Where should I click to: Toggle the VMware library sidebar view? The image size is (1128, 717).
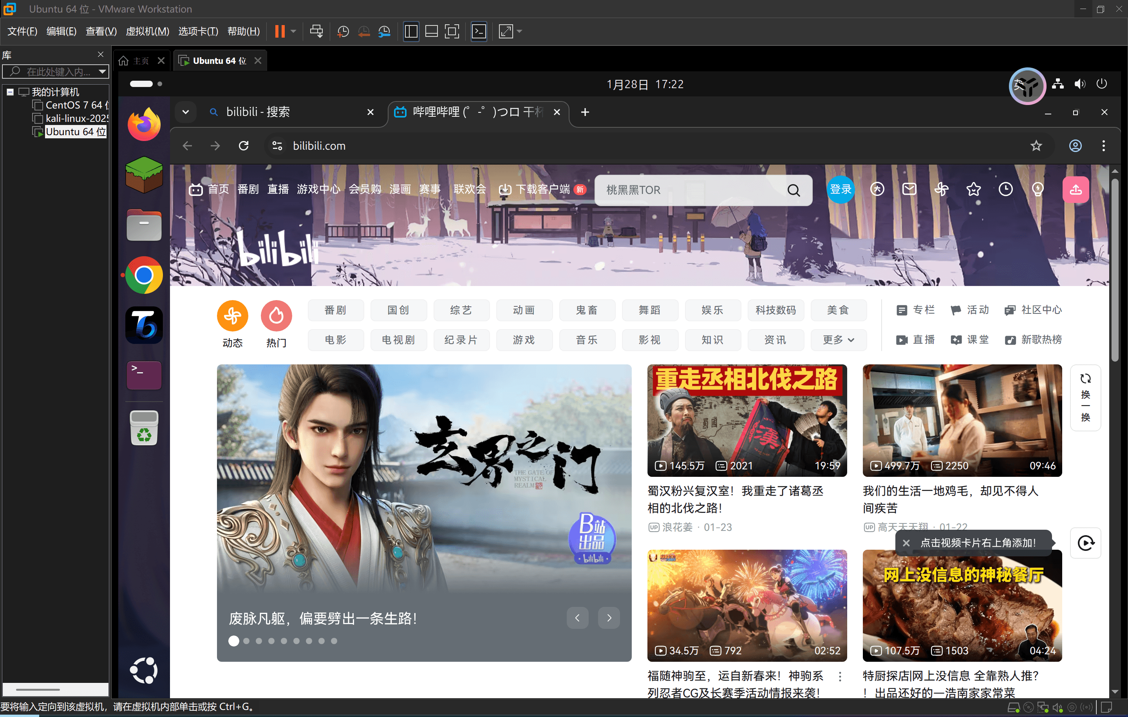[x=411, y=31]
